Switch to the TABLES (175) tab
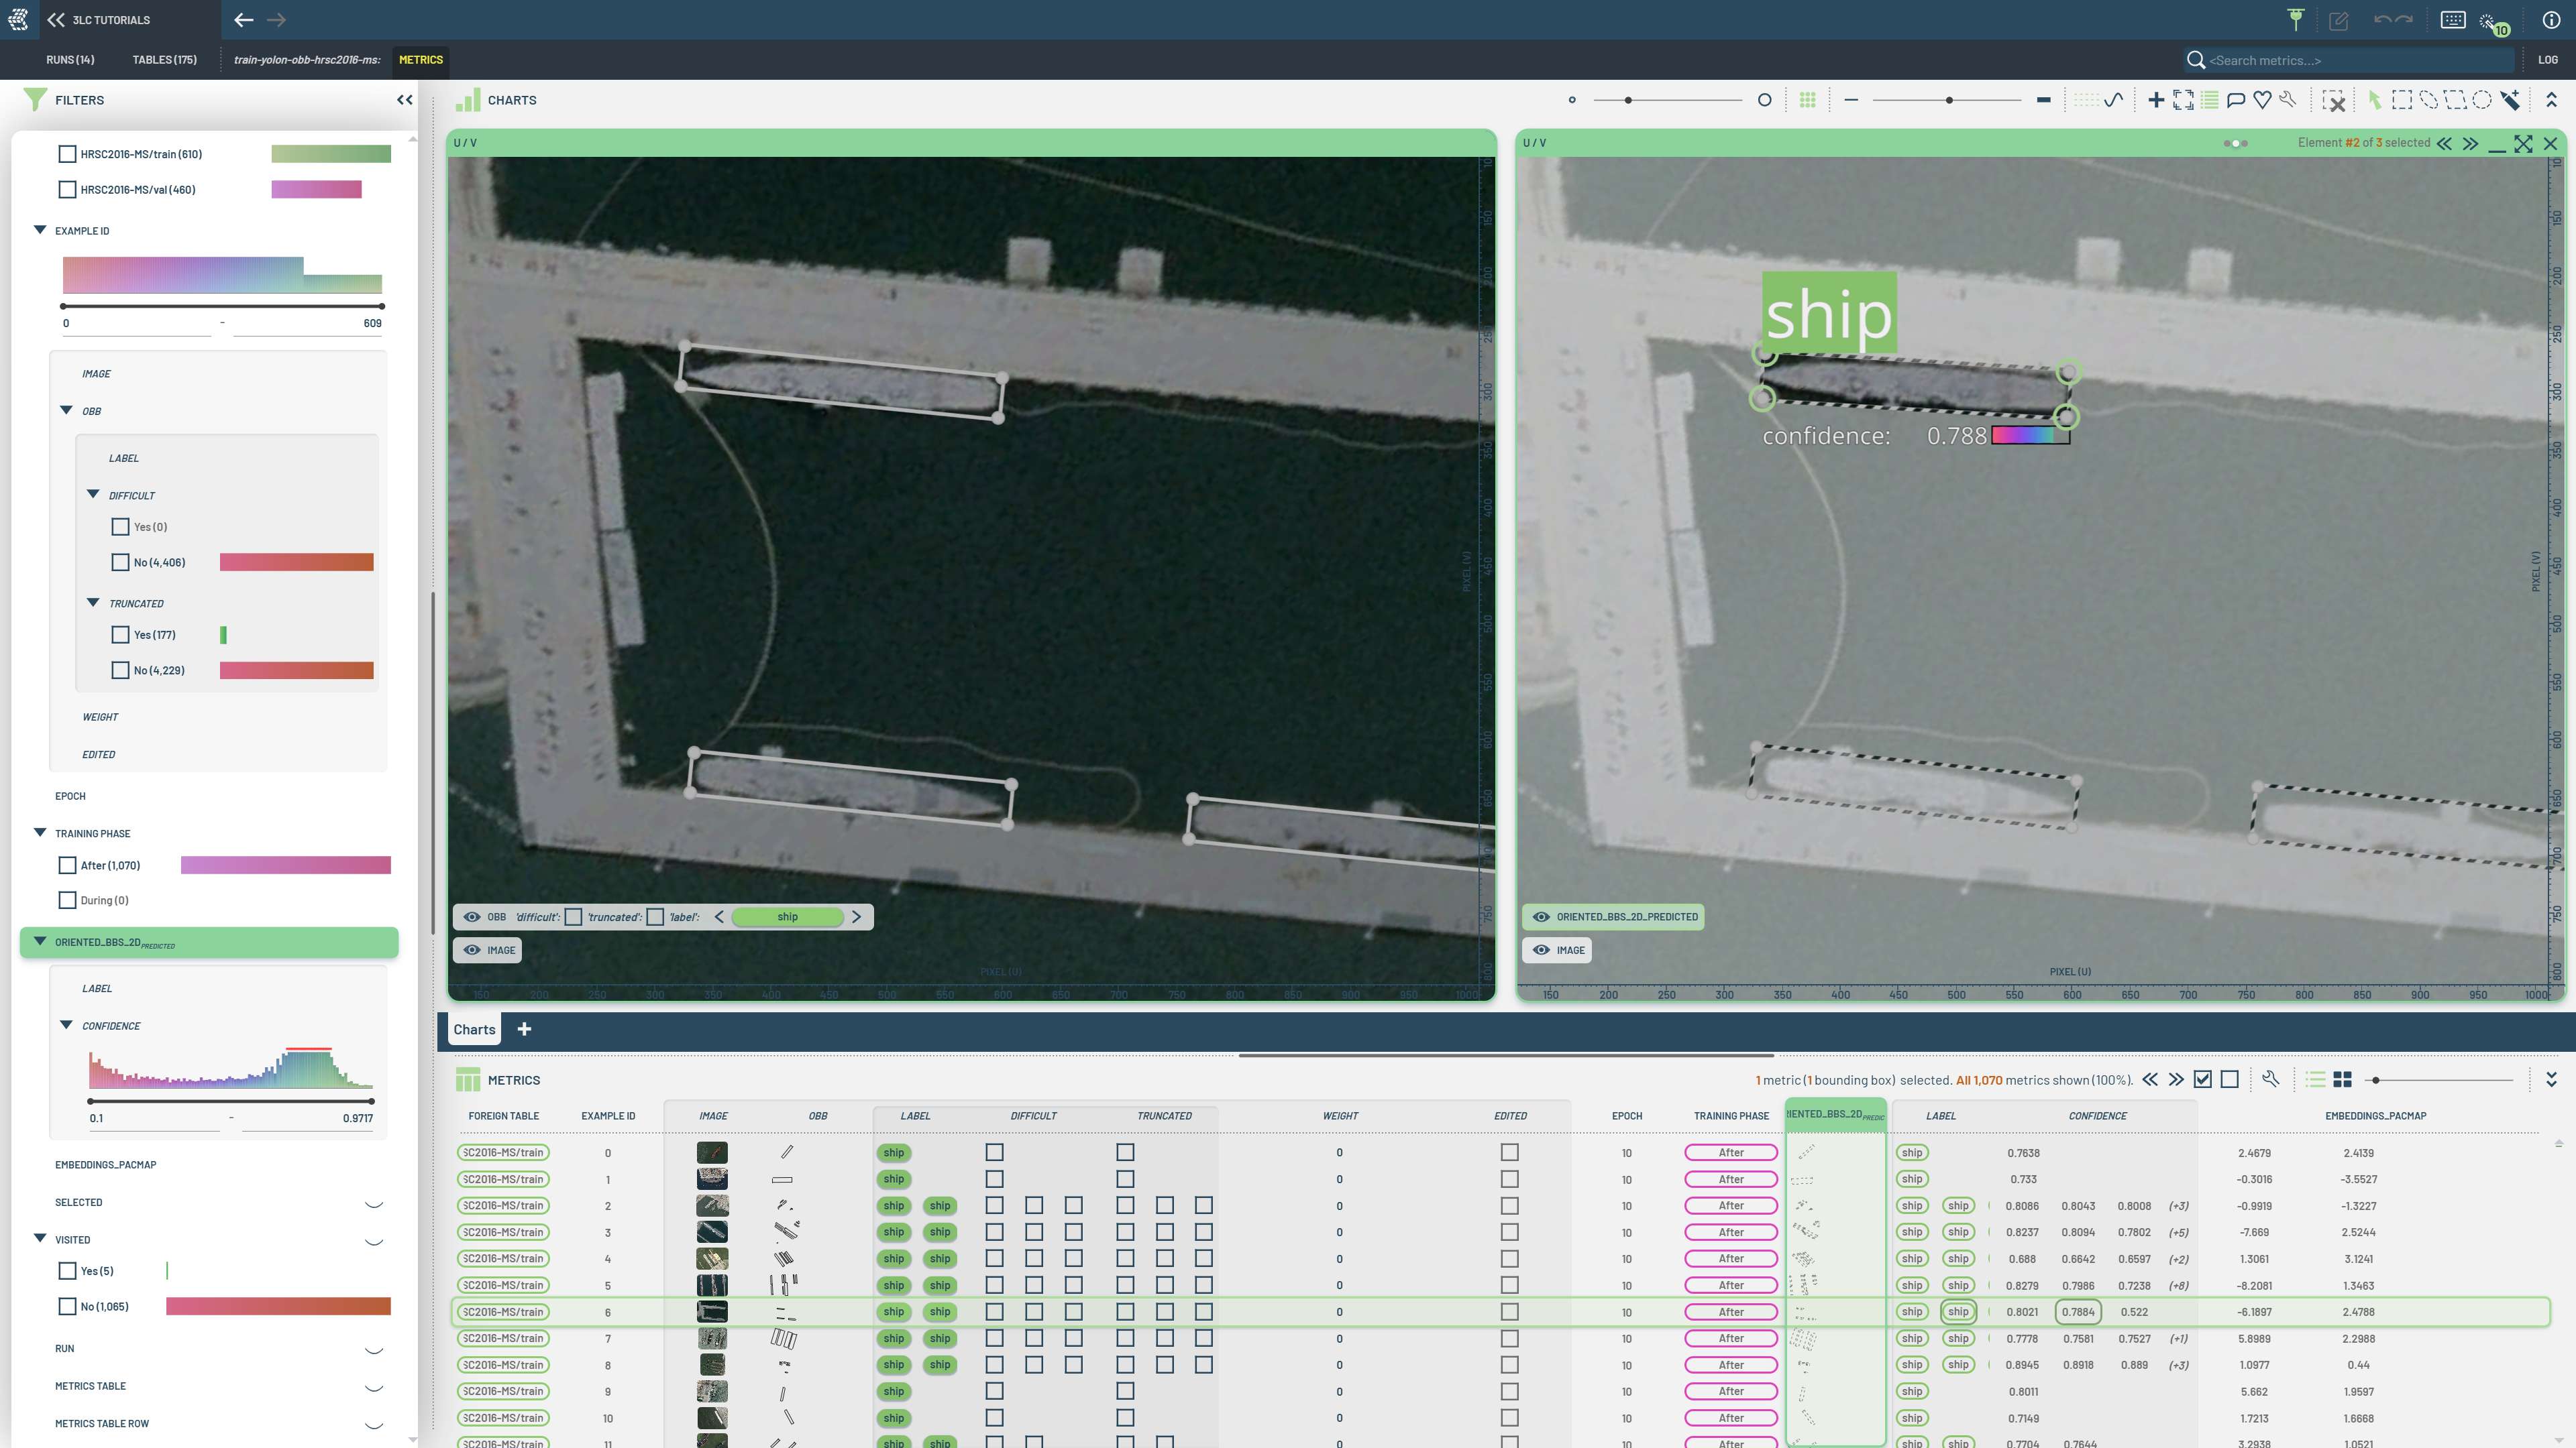 click(164, 60)
